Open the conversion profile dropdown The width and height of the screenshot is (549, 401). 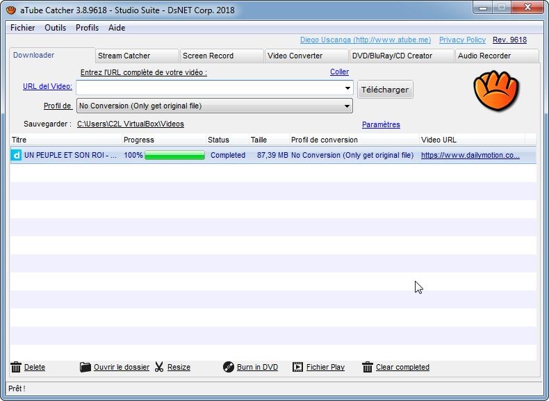coord(214,106)
